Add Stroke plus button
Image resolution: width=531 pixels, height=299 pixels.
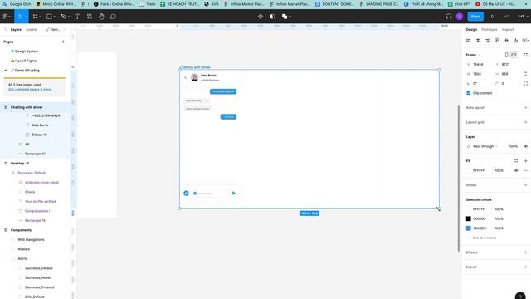pyautogui.click(x=525, y=185)
